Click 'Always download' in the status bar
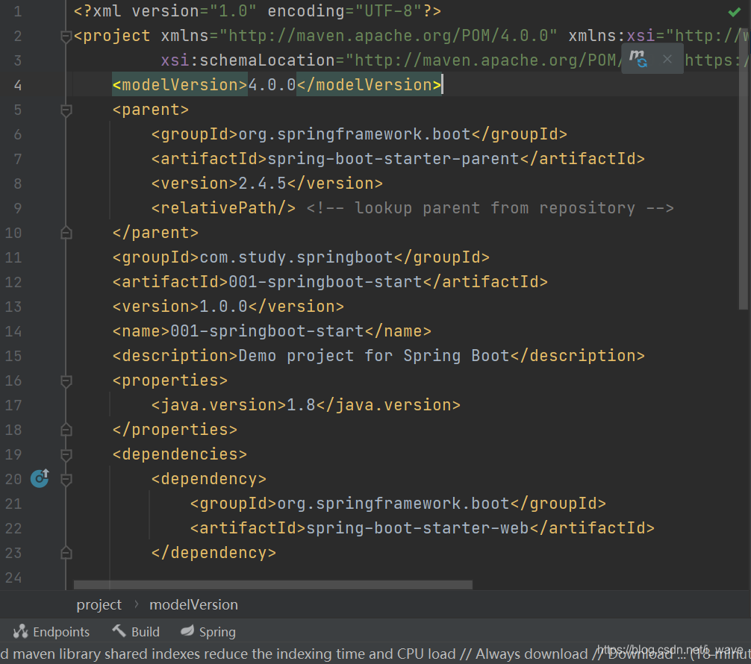The width and height of the screenshot is (751, 664). pos(532,654)
